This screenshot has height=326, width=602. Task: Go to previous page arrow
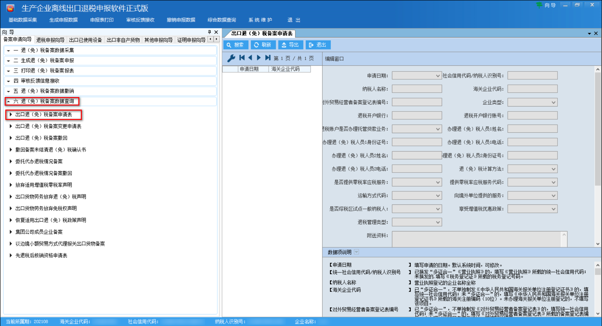[250, 58]
